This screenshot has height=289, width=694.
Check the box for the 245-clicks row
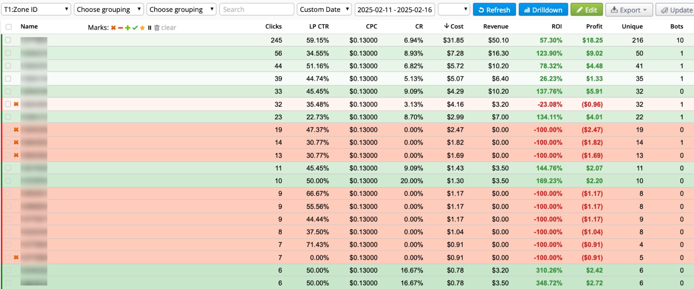point(8,40)
